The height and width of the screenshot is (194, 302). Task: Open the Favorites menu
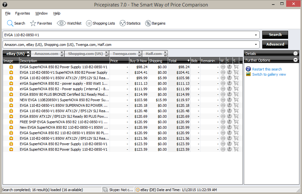(x=23, y=13)
